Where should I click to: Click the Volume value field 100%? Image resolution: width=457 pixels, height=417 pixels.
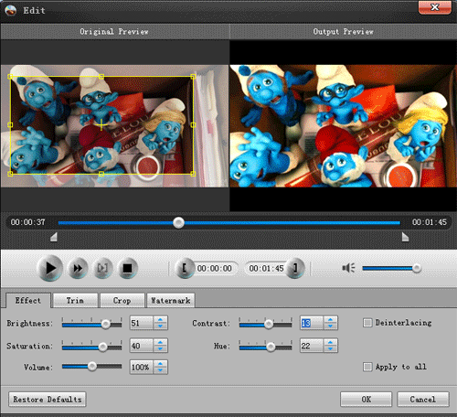pyautogui.click(x=142, y=367)
